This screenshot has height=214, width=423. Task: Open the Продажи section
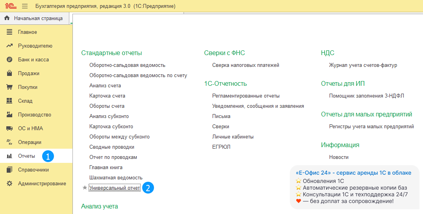pos(36,73)
